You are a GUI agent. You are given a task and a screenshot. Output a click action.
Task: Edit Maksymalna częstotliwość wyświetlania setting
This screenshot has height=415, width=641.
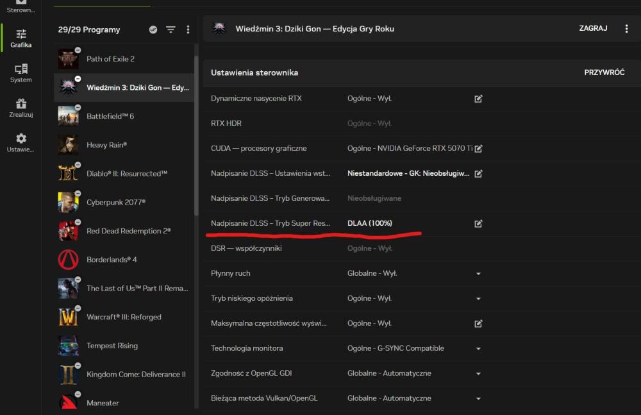tap(478, 323)
